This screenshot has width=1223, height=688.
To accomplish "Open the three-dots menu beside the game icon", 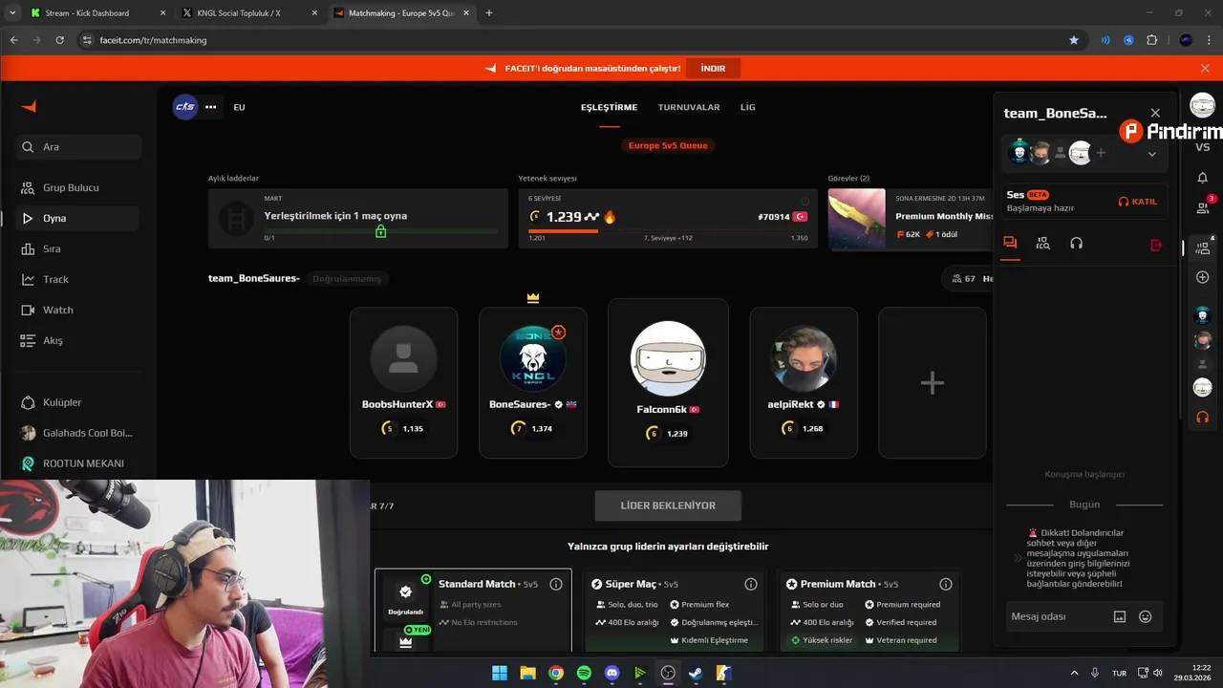I will [x=210, y=107].
